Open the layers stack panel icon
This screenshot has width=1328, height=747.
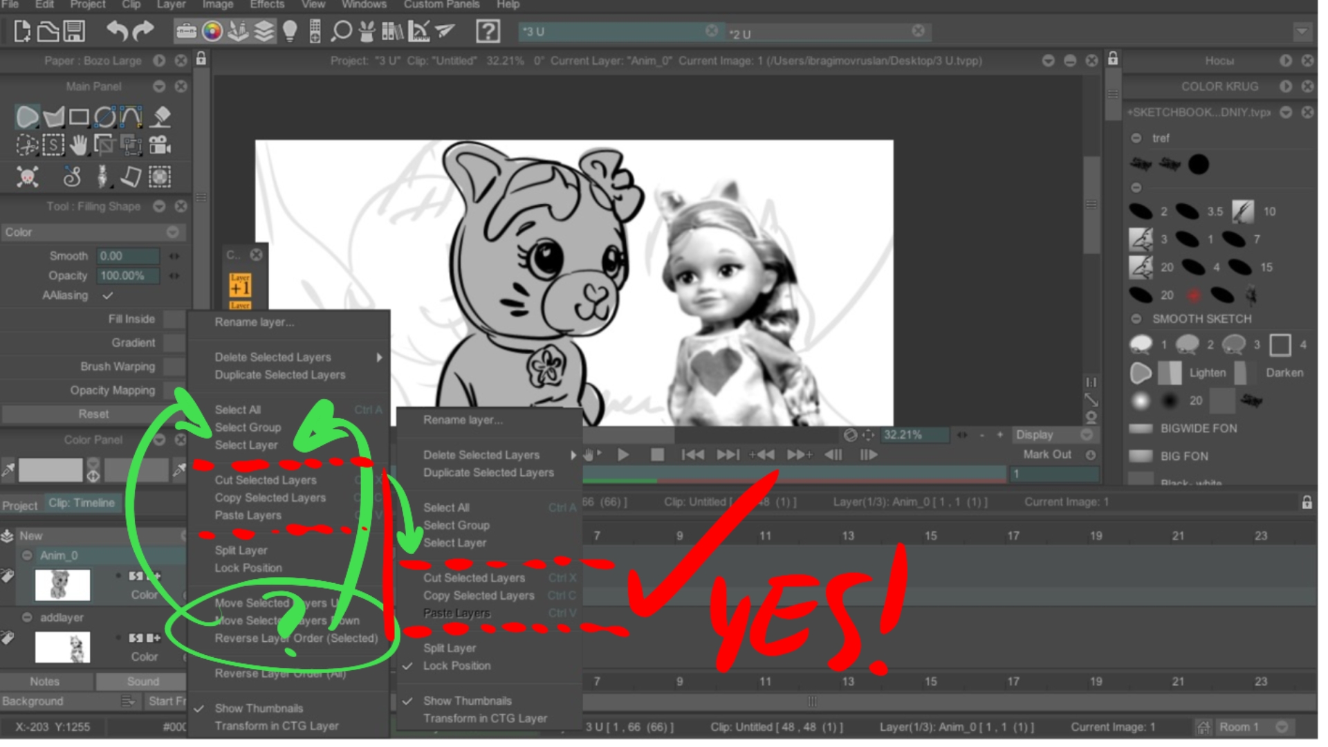tap(264, 31)
